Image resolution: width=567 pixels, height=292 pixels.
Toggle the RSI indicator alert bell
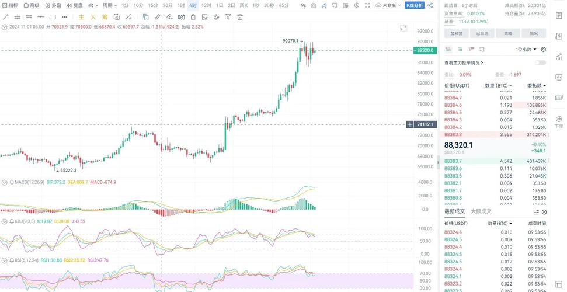pyautogui.click(x=12, y=260)
